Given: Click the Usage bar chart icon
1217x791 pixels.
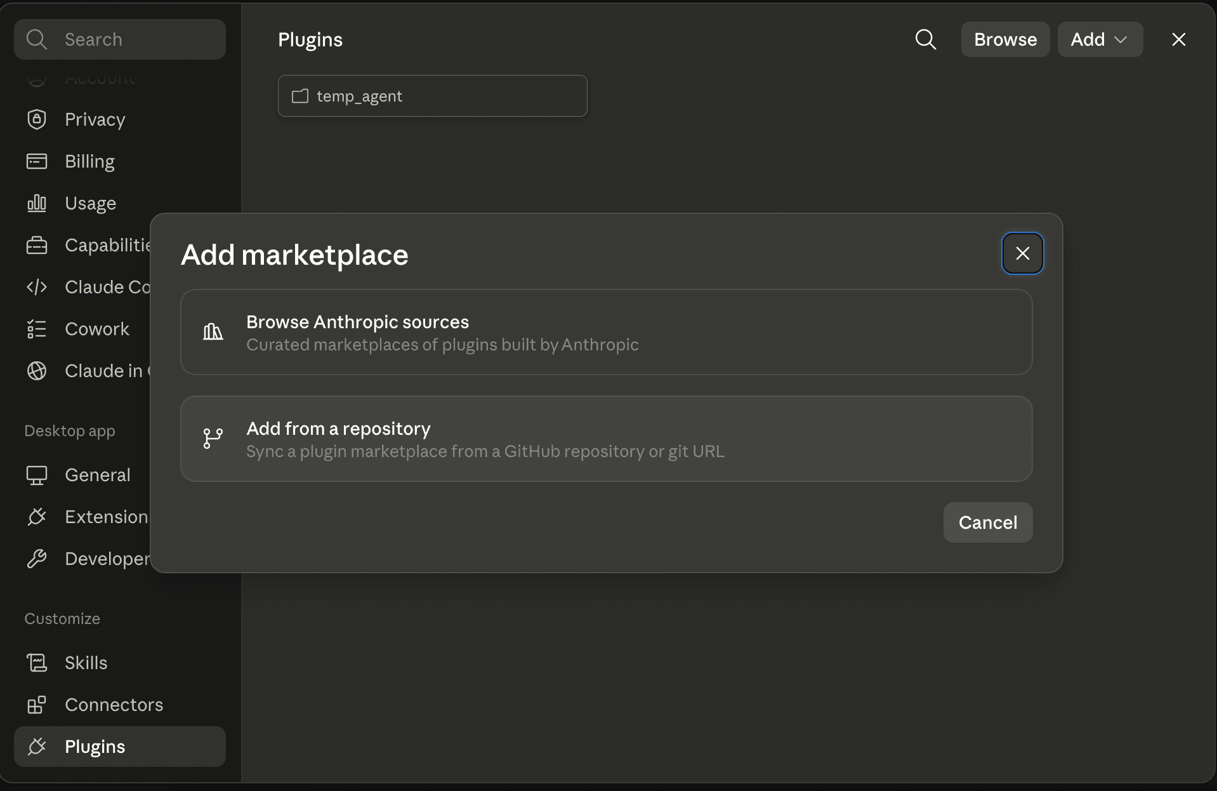Looking at the screenshot, I should (x=37, y=203).
